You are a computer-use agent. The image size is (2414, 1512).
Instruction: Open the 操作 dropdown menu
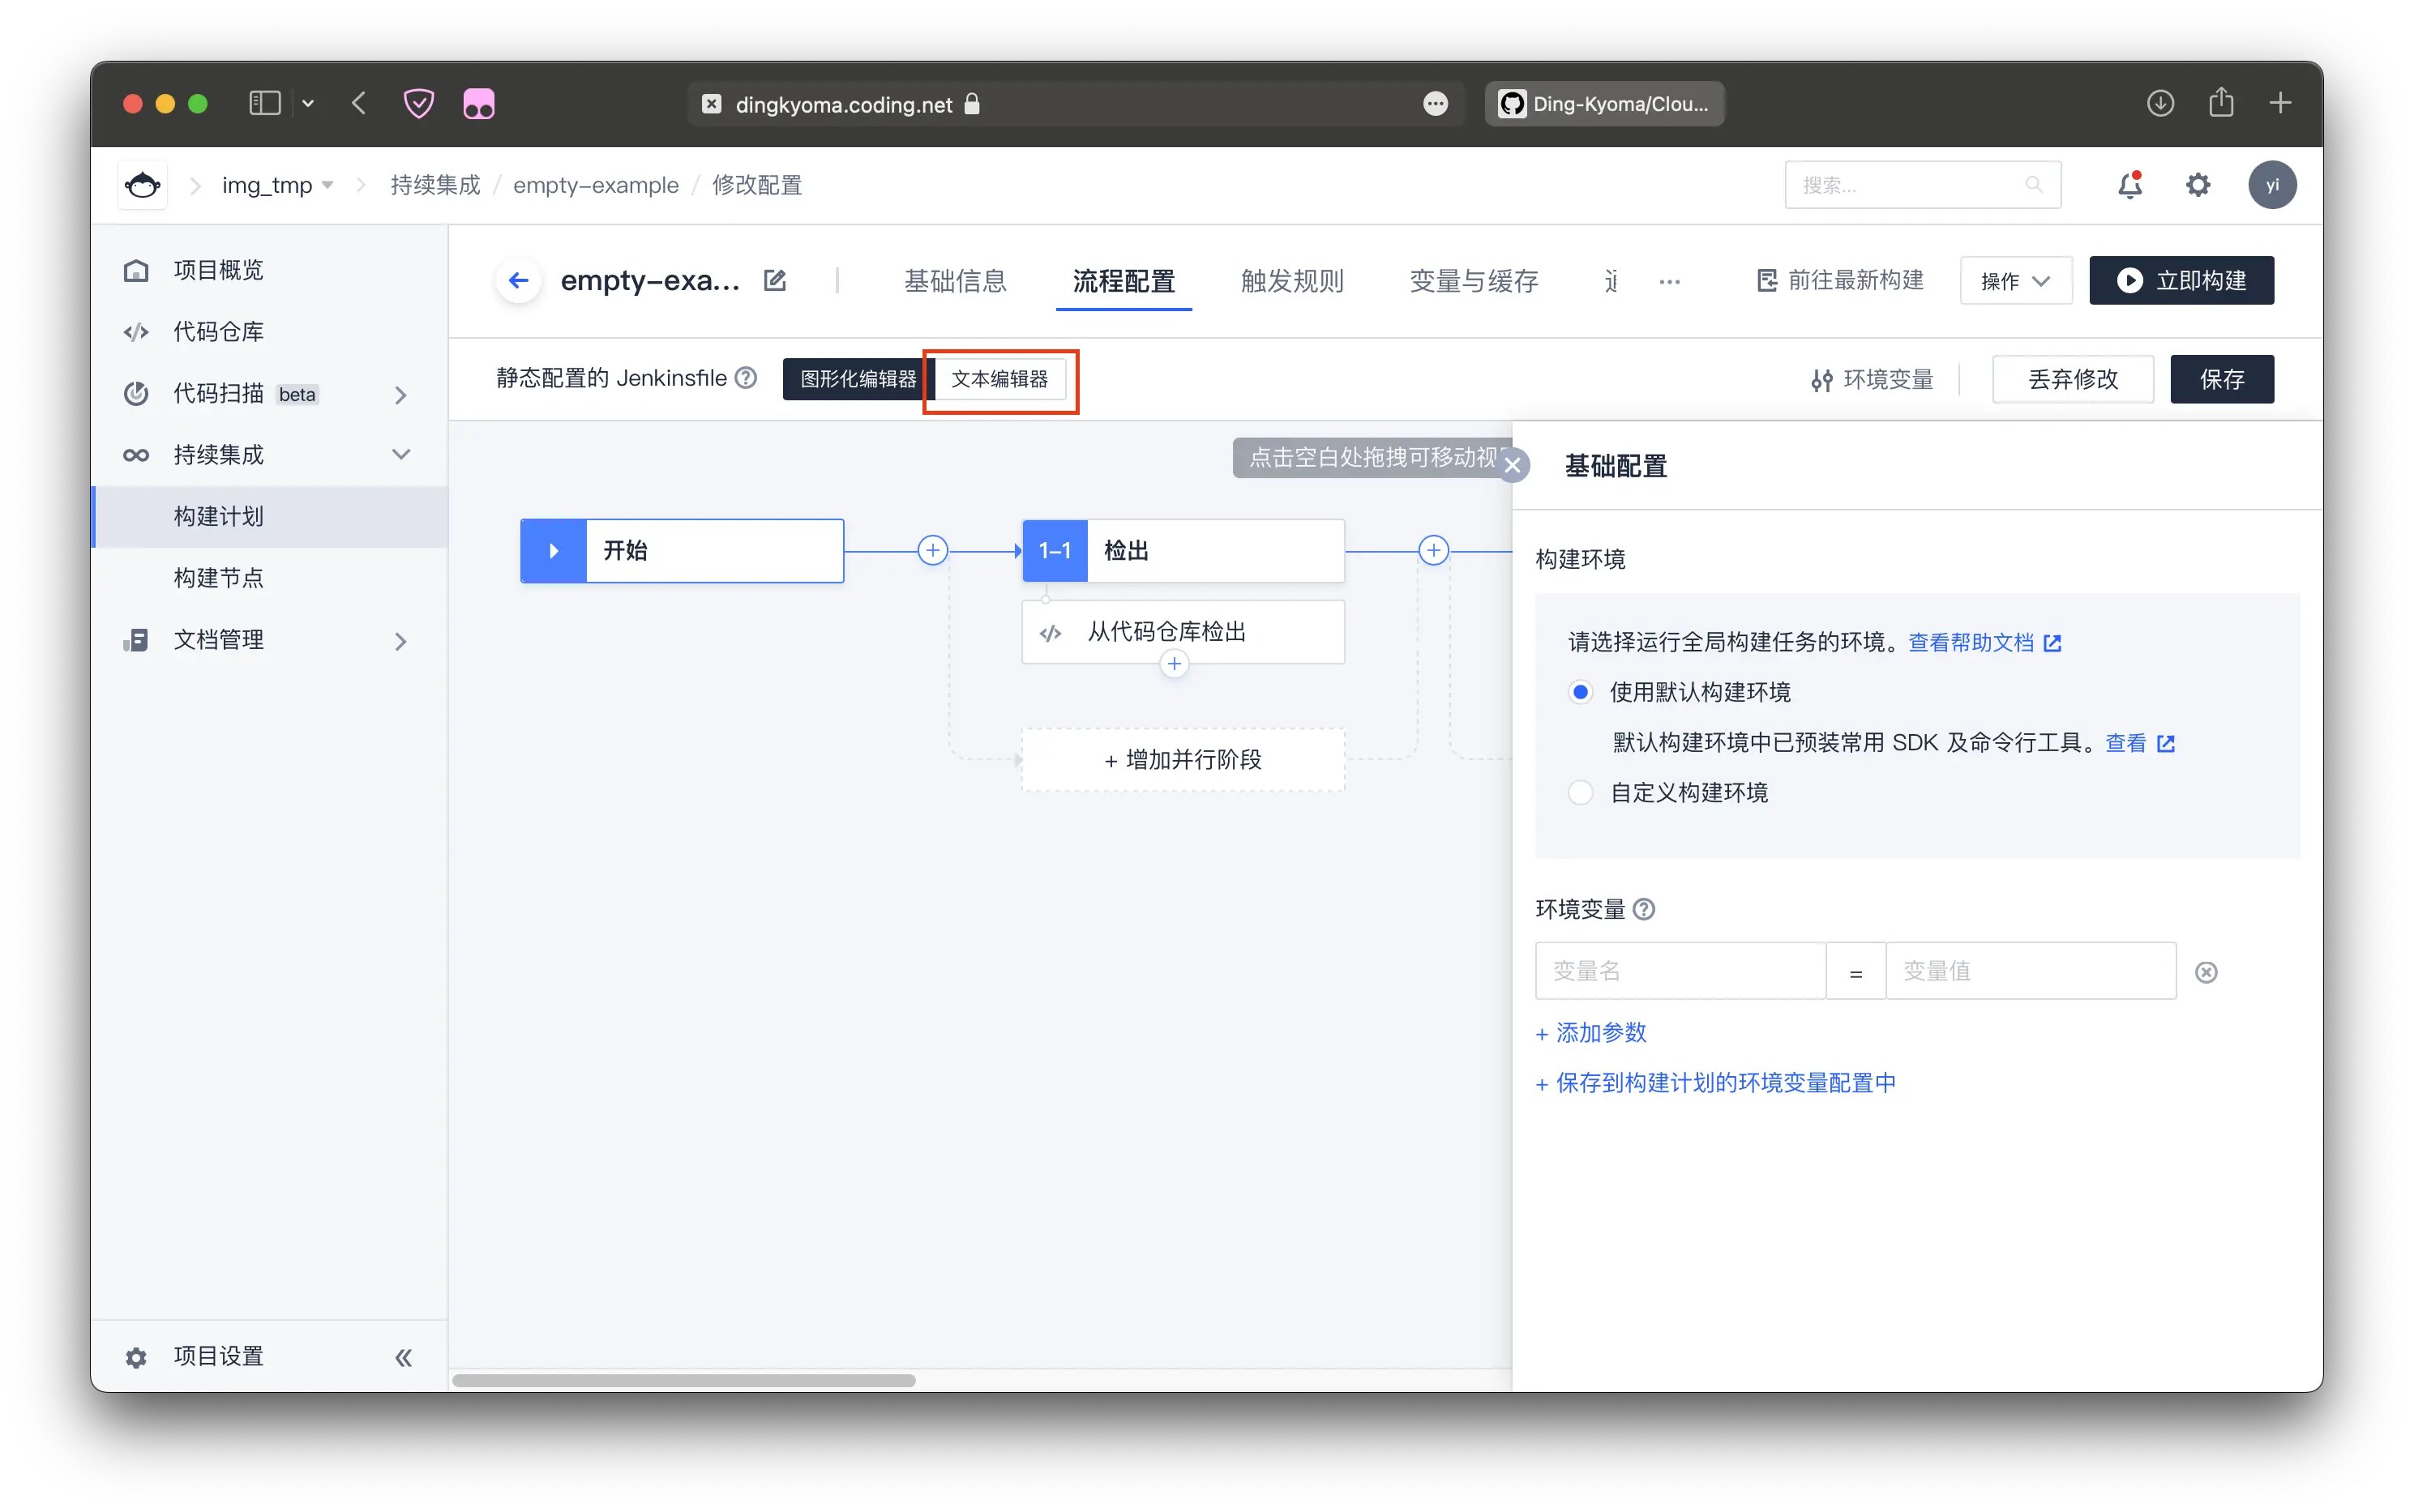pyautogui.click(x=2015, y=281)
